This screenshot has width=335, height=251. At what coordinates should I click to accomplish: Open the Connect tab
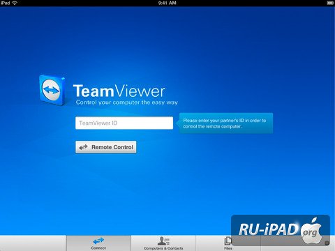(98, 243)
